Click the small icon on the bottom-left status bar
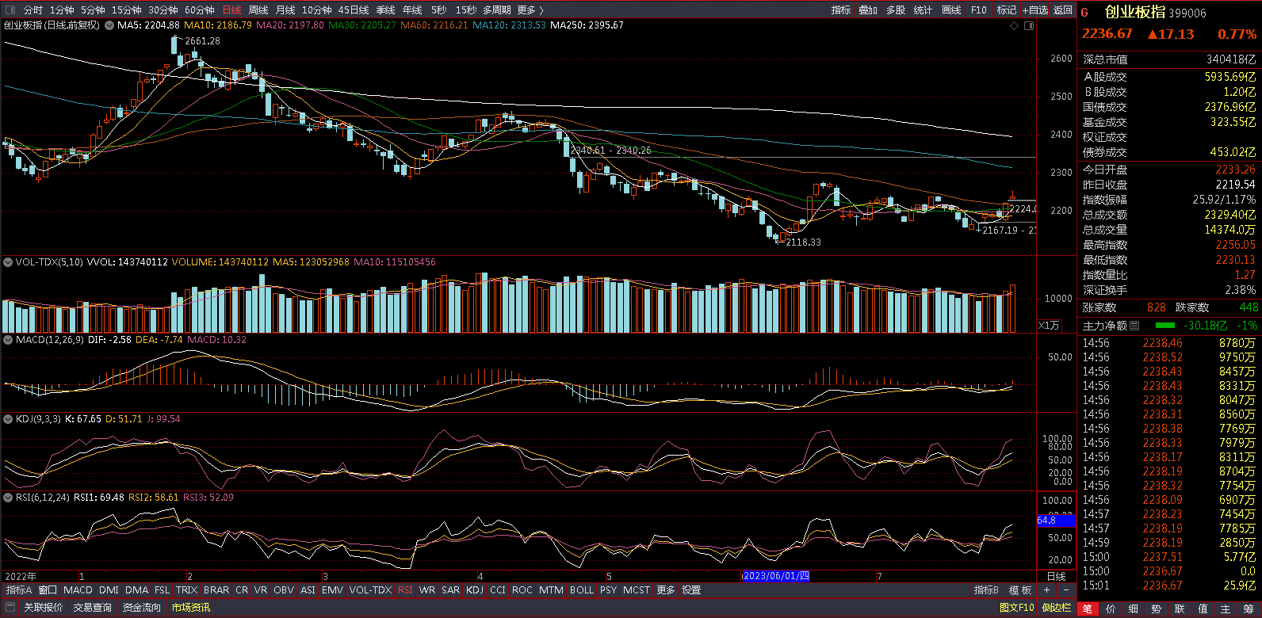Image resolution: width=1262 pixels, height=618 pixels. pyautogui.click(x=10, y=608)
